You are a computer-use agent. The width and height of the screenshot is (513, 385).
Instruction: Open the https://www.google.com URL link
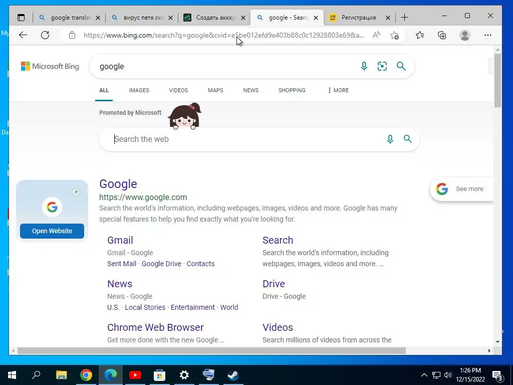tap(143, 197)
